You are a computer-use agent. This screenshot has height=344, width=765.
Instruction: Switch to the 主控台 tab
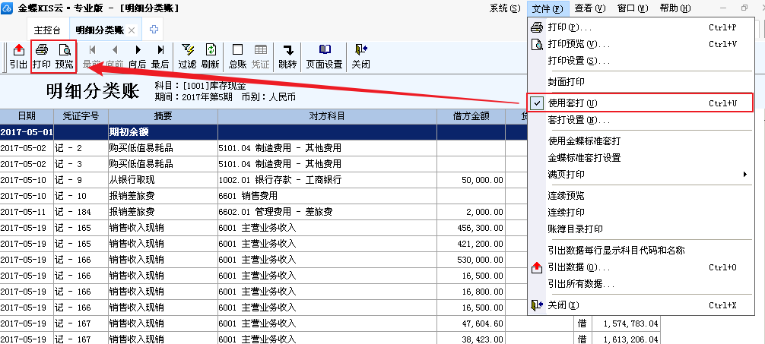coord(47,30)
